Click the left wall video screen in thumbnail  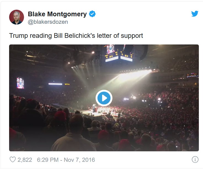click(20, 83)
